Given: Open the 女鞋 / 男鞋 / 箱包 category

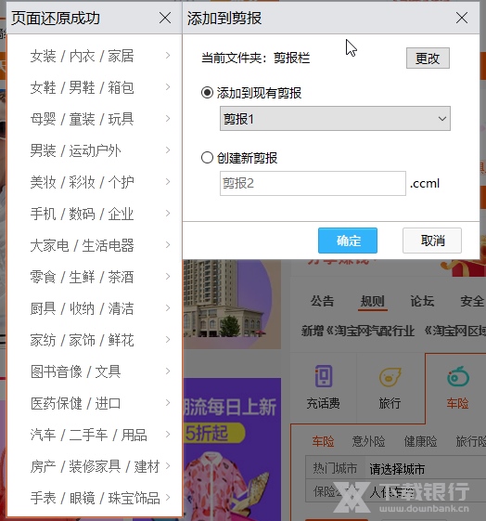Looking at the screenshot, I should [82, 87].
